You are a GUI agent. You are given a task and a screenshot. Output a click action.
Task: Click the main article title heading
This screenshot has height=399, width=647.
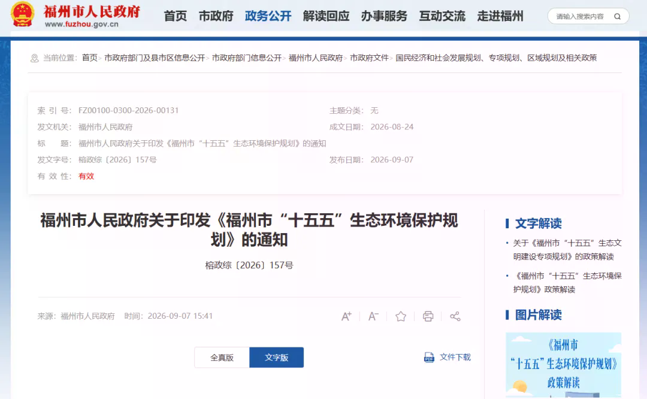(x=249, y=230)
